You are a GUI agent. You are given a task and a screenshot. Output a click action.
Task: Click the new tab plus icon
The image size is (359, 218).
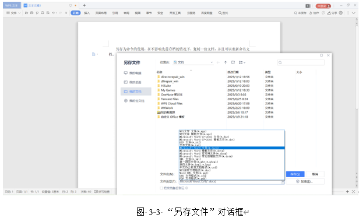[85, 5]
